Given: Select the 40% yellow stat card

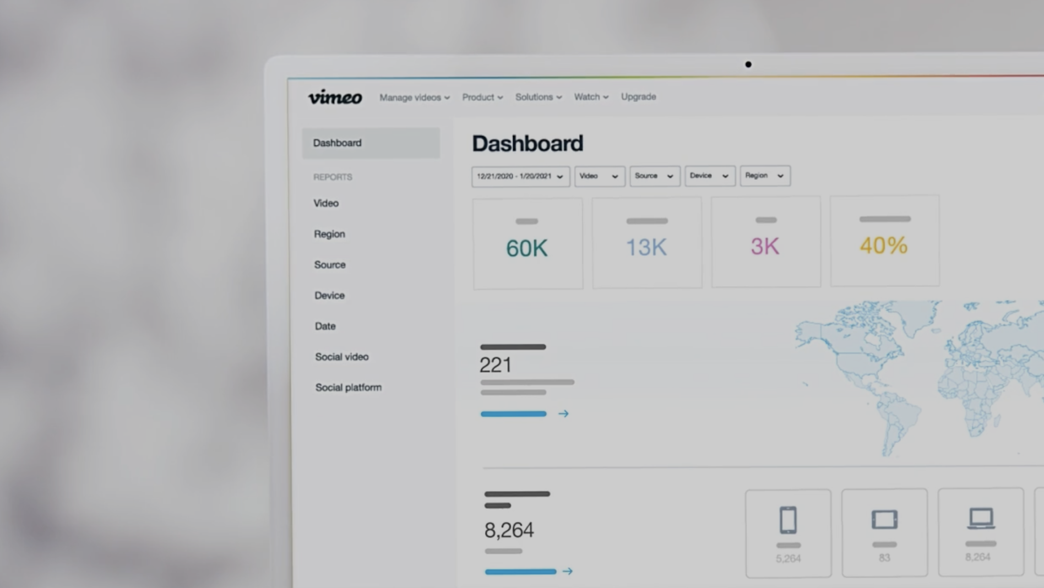Looking at the screenshot, I should 884,241.
